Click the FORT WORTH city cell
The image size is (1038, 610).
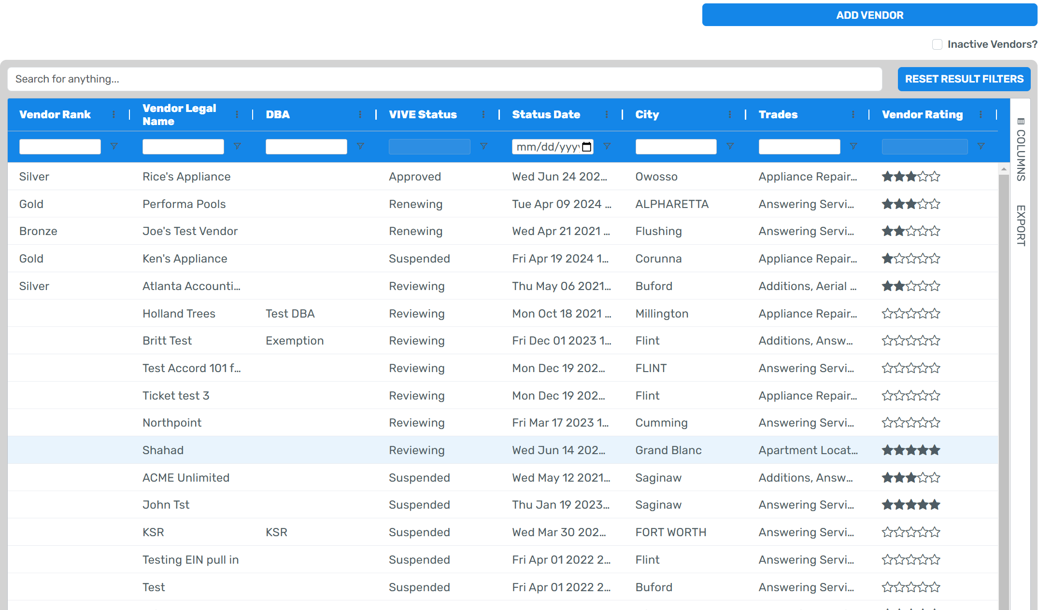point(670,532)
